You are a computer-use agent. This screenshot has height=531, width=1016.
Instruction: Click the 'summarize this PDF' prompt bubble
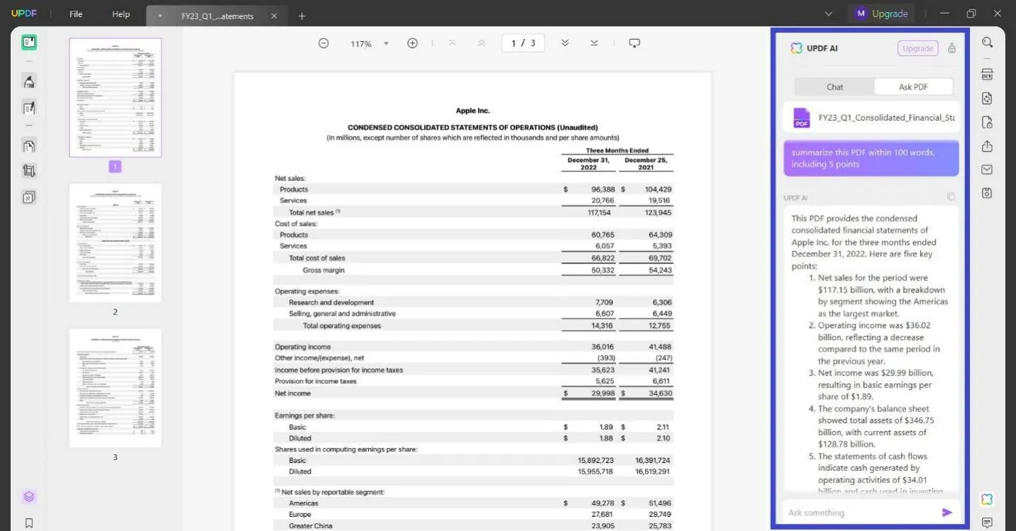click(871, 158)
